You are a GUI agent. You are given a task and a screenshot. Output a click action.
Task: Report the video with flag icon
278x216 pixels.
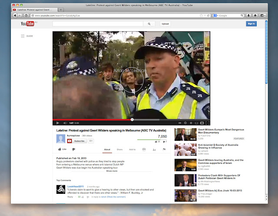(164, 150)
